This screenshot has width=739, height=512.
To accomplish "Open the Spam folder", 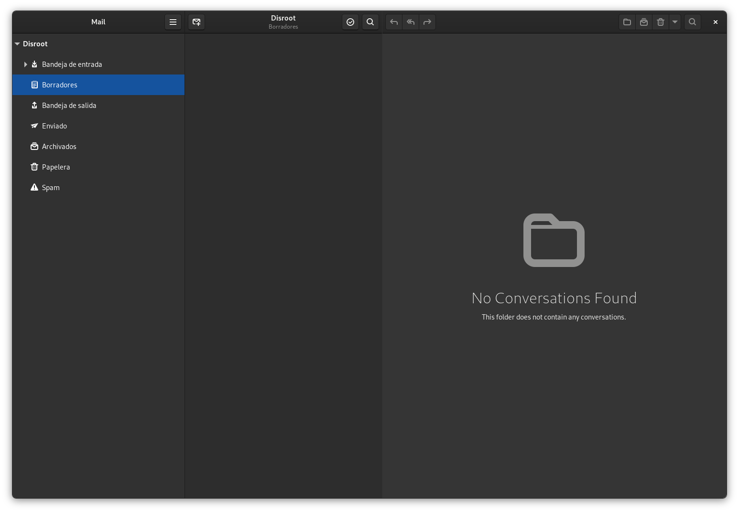I will (x=98, y=188).
